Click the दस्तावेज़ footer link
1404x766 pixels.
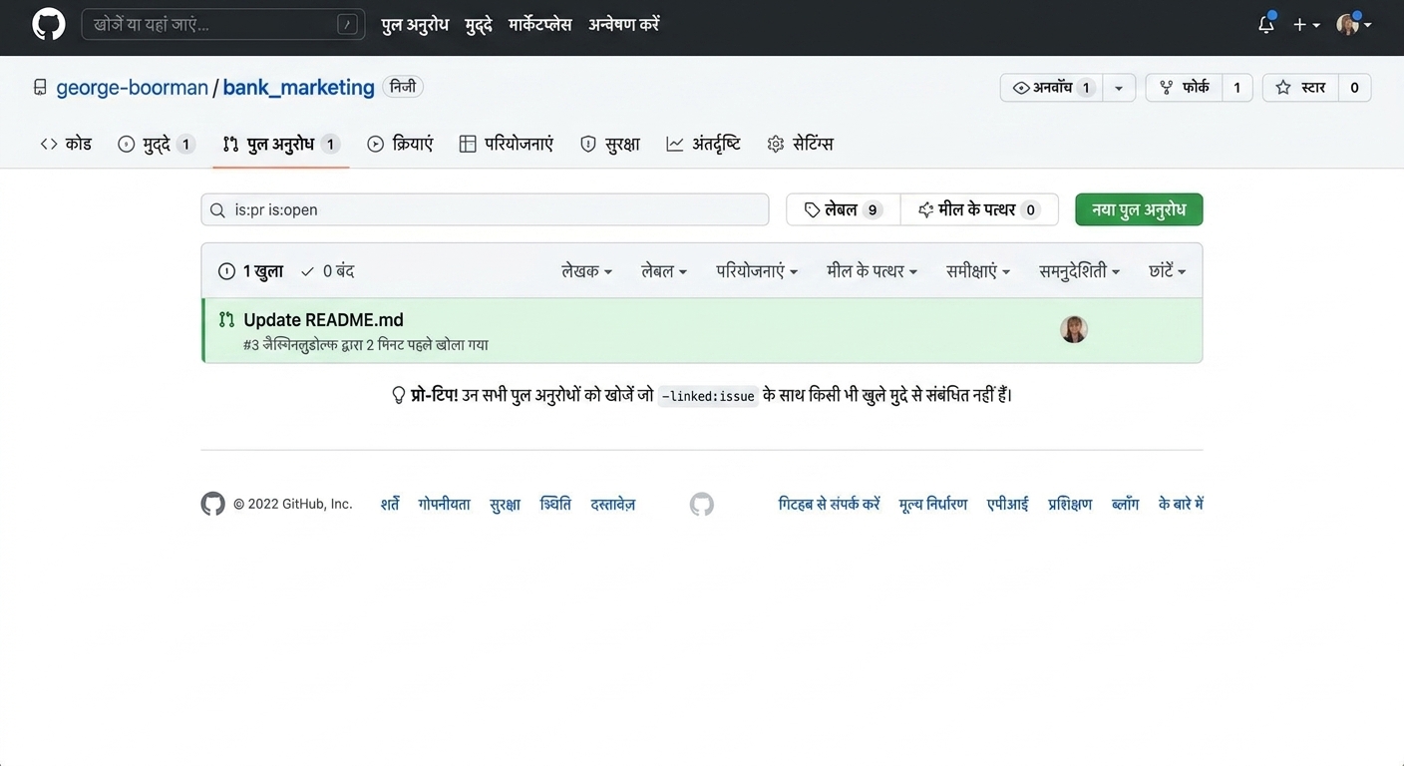(x=613, y=504)
